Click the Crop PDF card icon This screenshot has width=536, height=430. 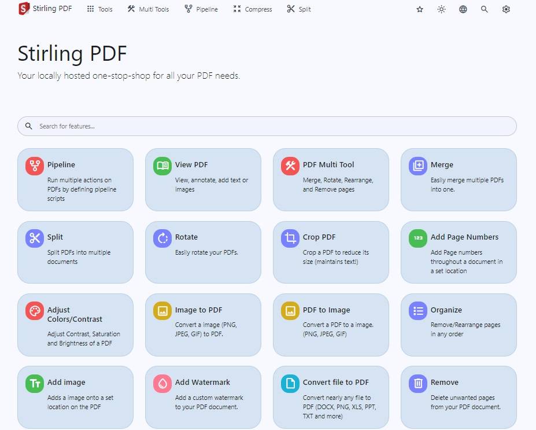(290, 238)
